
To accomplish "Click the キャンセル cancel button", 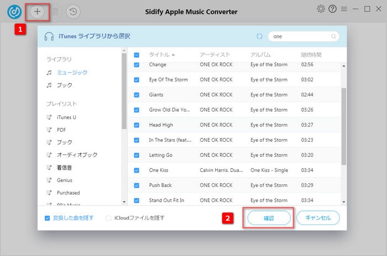I will (318, 218).
